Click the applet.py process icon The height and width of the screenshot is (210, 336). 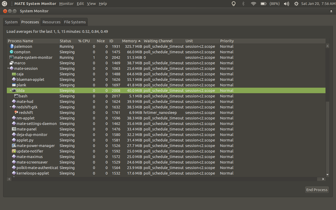pyautogui.click(x=14, y=140)
